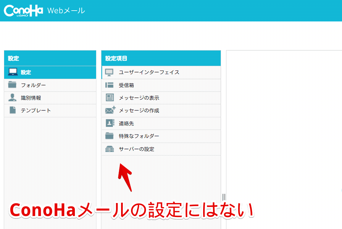The width and height of the screenshot is (342, 229).
Task: Open 連絡先 settings
Action: (161, 123)
